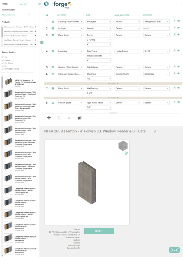
Task: Click the compass icon on Air Layer row
Action: click(x=175, y=28)
